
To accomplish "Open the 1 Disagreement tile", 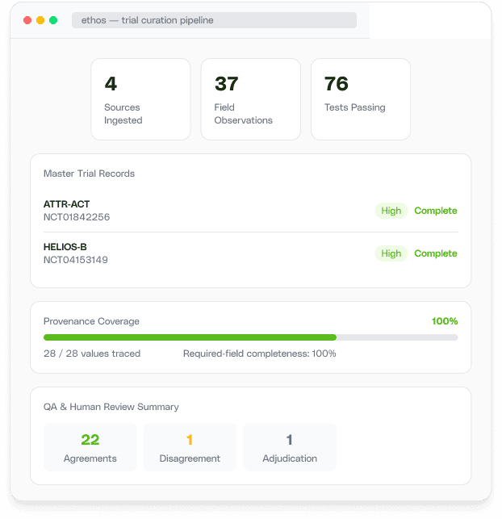I will click(x=190, y=447).
